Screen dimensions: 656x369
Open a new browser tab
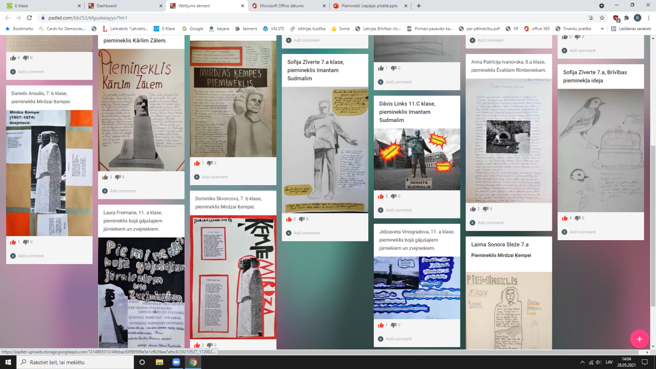click(419, 6)
